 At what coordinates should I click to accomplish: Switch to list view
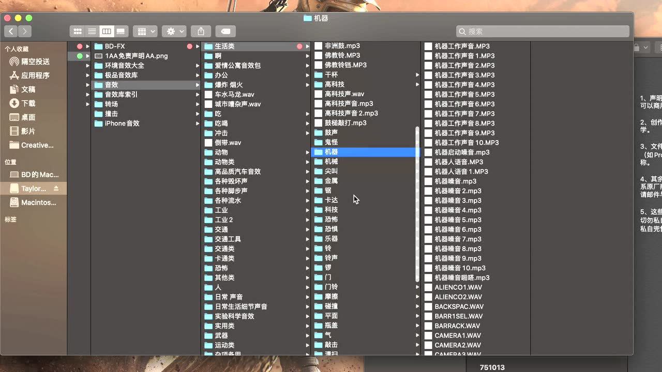pyautogui.click(x=92, y=32)
